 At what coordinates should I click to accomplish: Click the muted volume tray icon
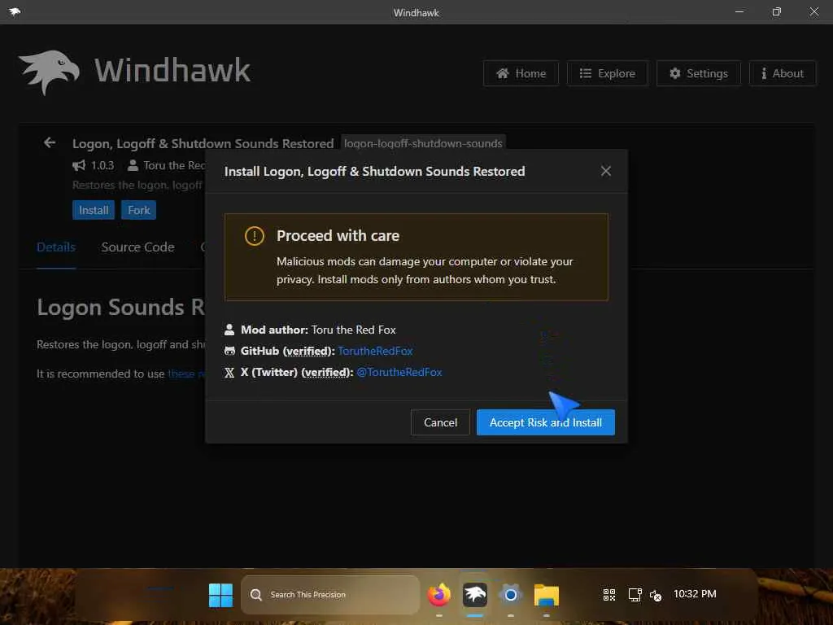coord(656,596)
